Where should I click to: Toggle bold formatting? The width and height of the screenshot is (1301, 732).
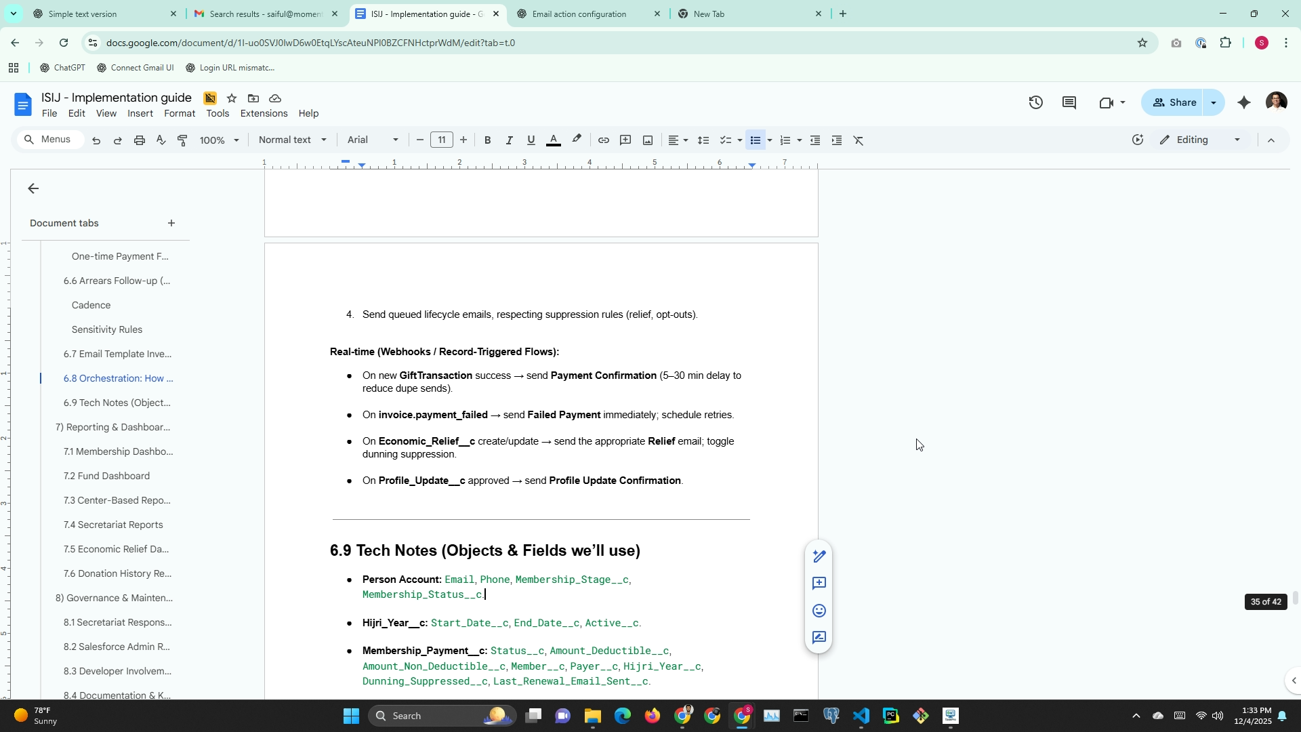click(487, 140)
